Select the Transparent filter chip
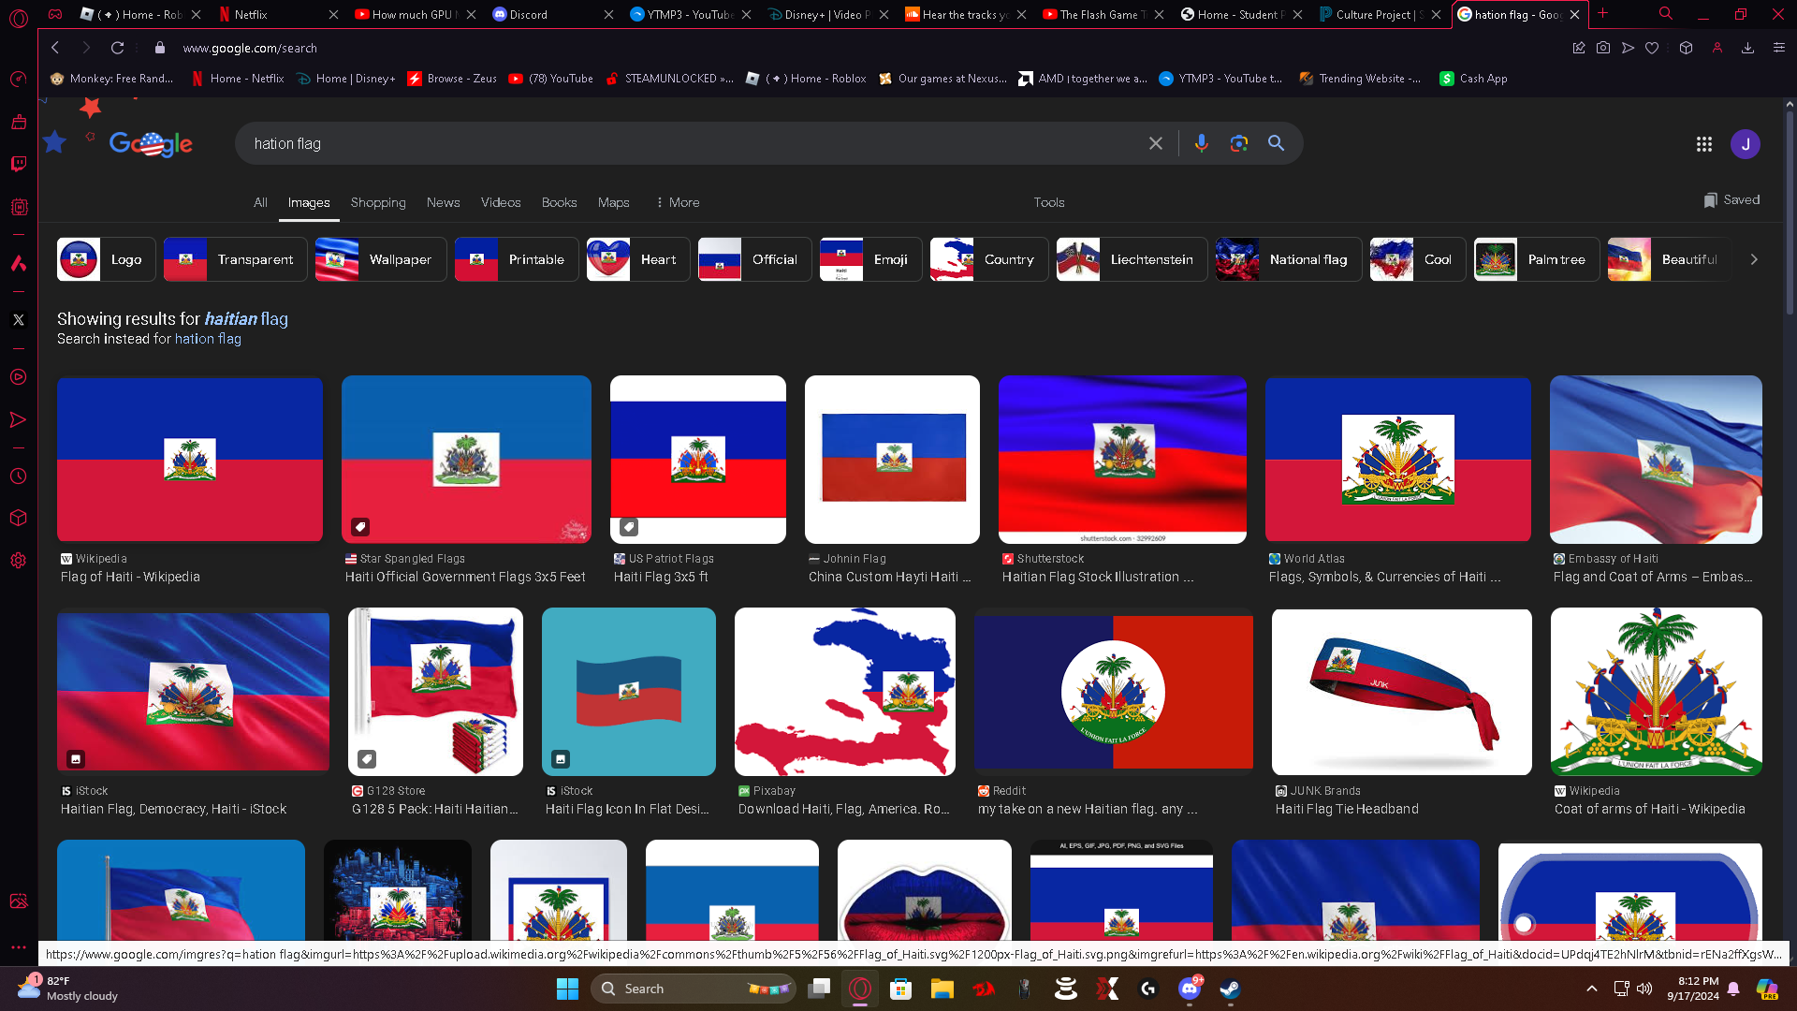Screen dimensions: 1797x1011 point(235,259)
